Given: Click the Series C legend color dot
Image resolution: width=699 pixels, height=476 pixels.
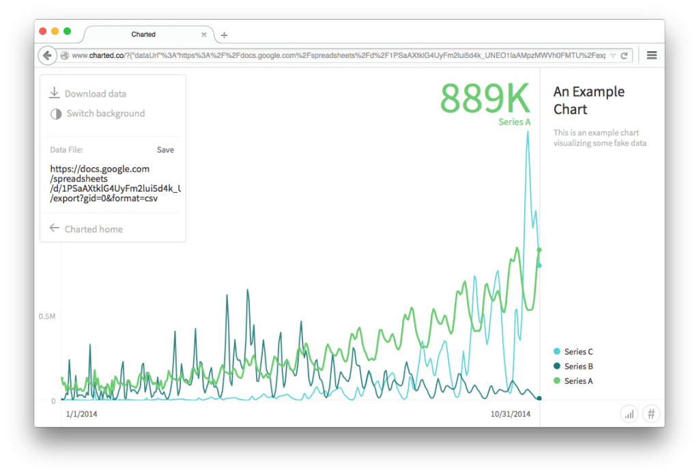Looking at the screenshot, I should point(557,351).
